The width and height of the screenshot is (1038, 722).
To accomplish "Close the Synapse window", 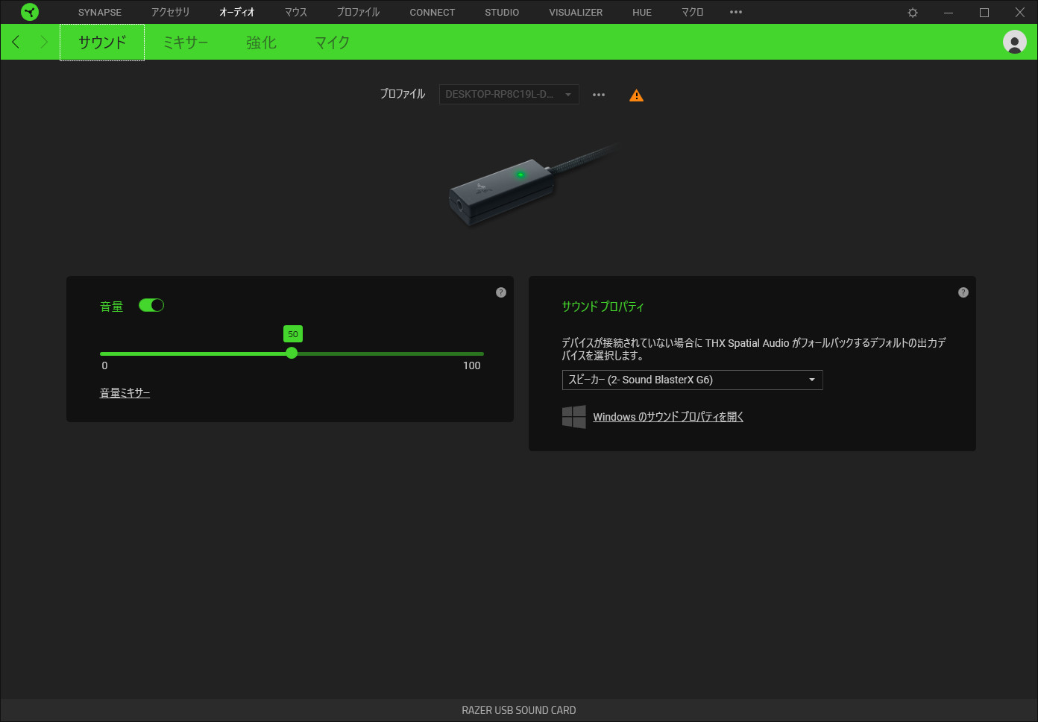I will tap(1020, 13).
